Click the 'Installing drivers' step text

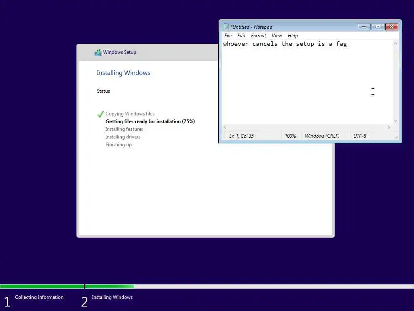[123, 137]
